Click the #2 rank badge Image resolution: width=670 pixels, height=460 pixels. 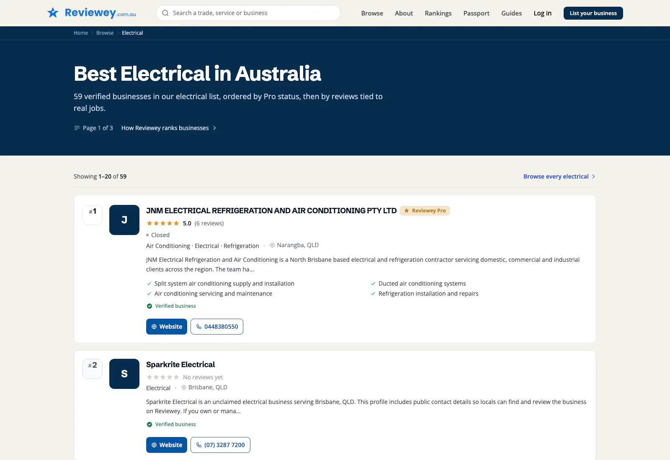tap(93, 369)
